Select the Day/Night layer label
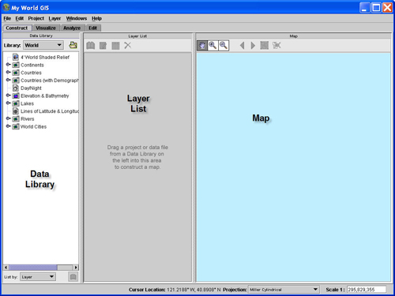Viewport: 395px width, 296px height. pyautogui.click(x=31, y=88)
